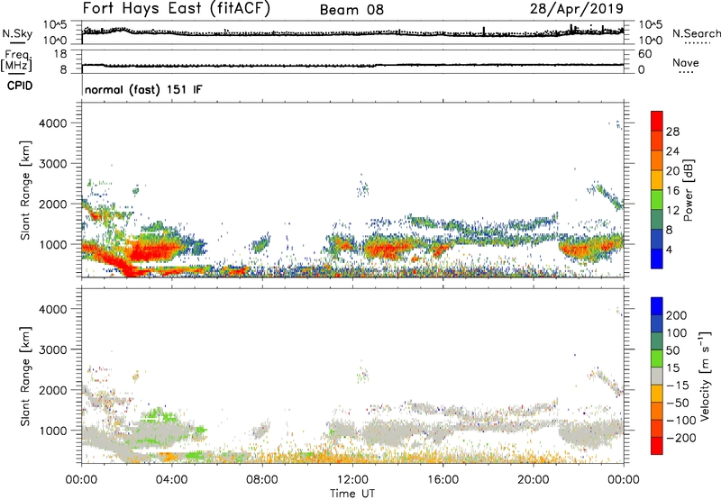Click the bright blue bottom power colorbar segment
This screenshot has width=721, height=499.
[x=657, y=259]
